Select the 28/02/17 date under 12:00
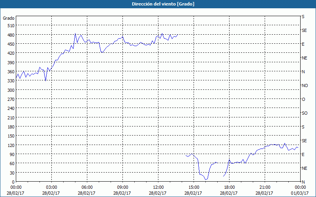 (x=158, y=193)
